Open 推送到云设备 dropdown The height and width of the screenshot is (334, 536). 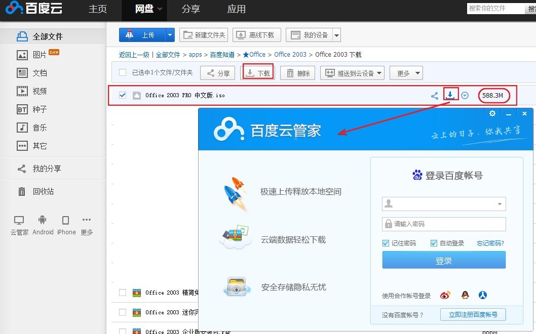pyautogui.click(x=353, y=73)
